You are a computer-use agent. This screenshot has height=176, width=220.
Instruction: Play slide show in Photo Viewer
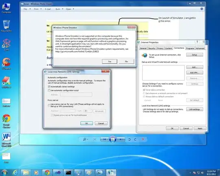[x=113, y=139]
